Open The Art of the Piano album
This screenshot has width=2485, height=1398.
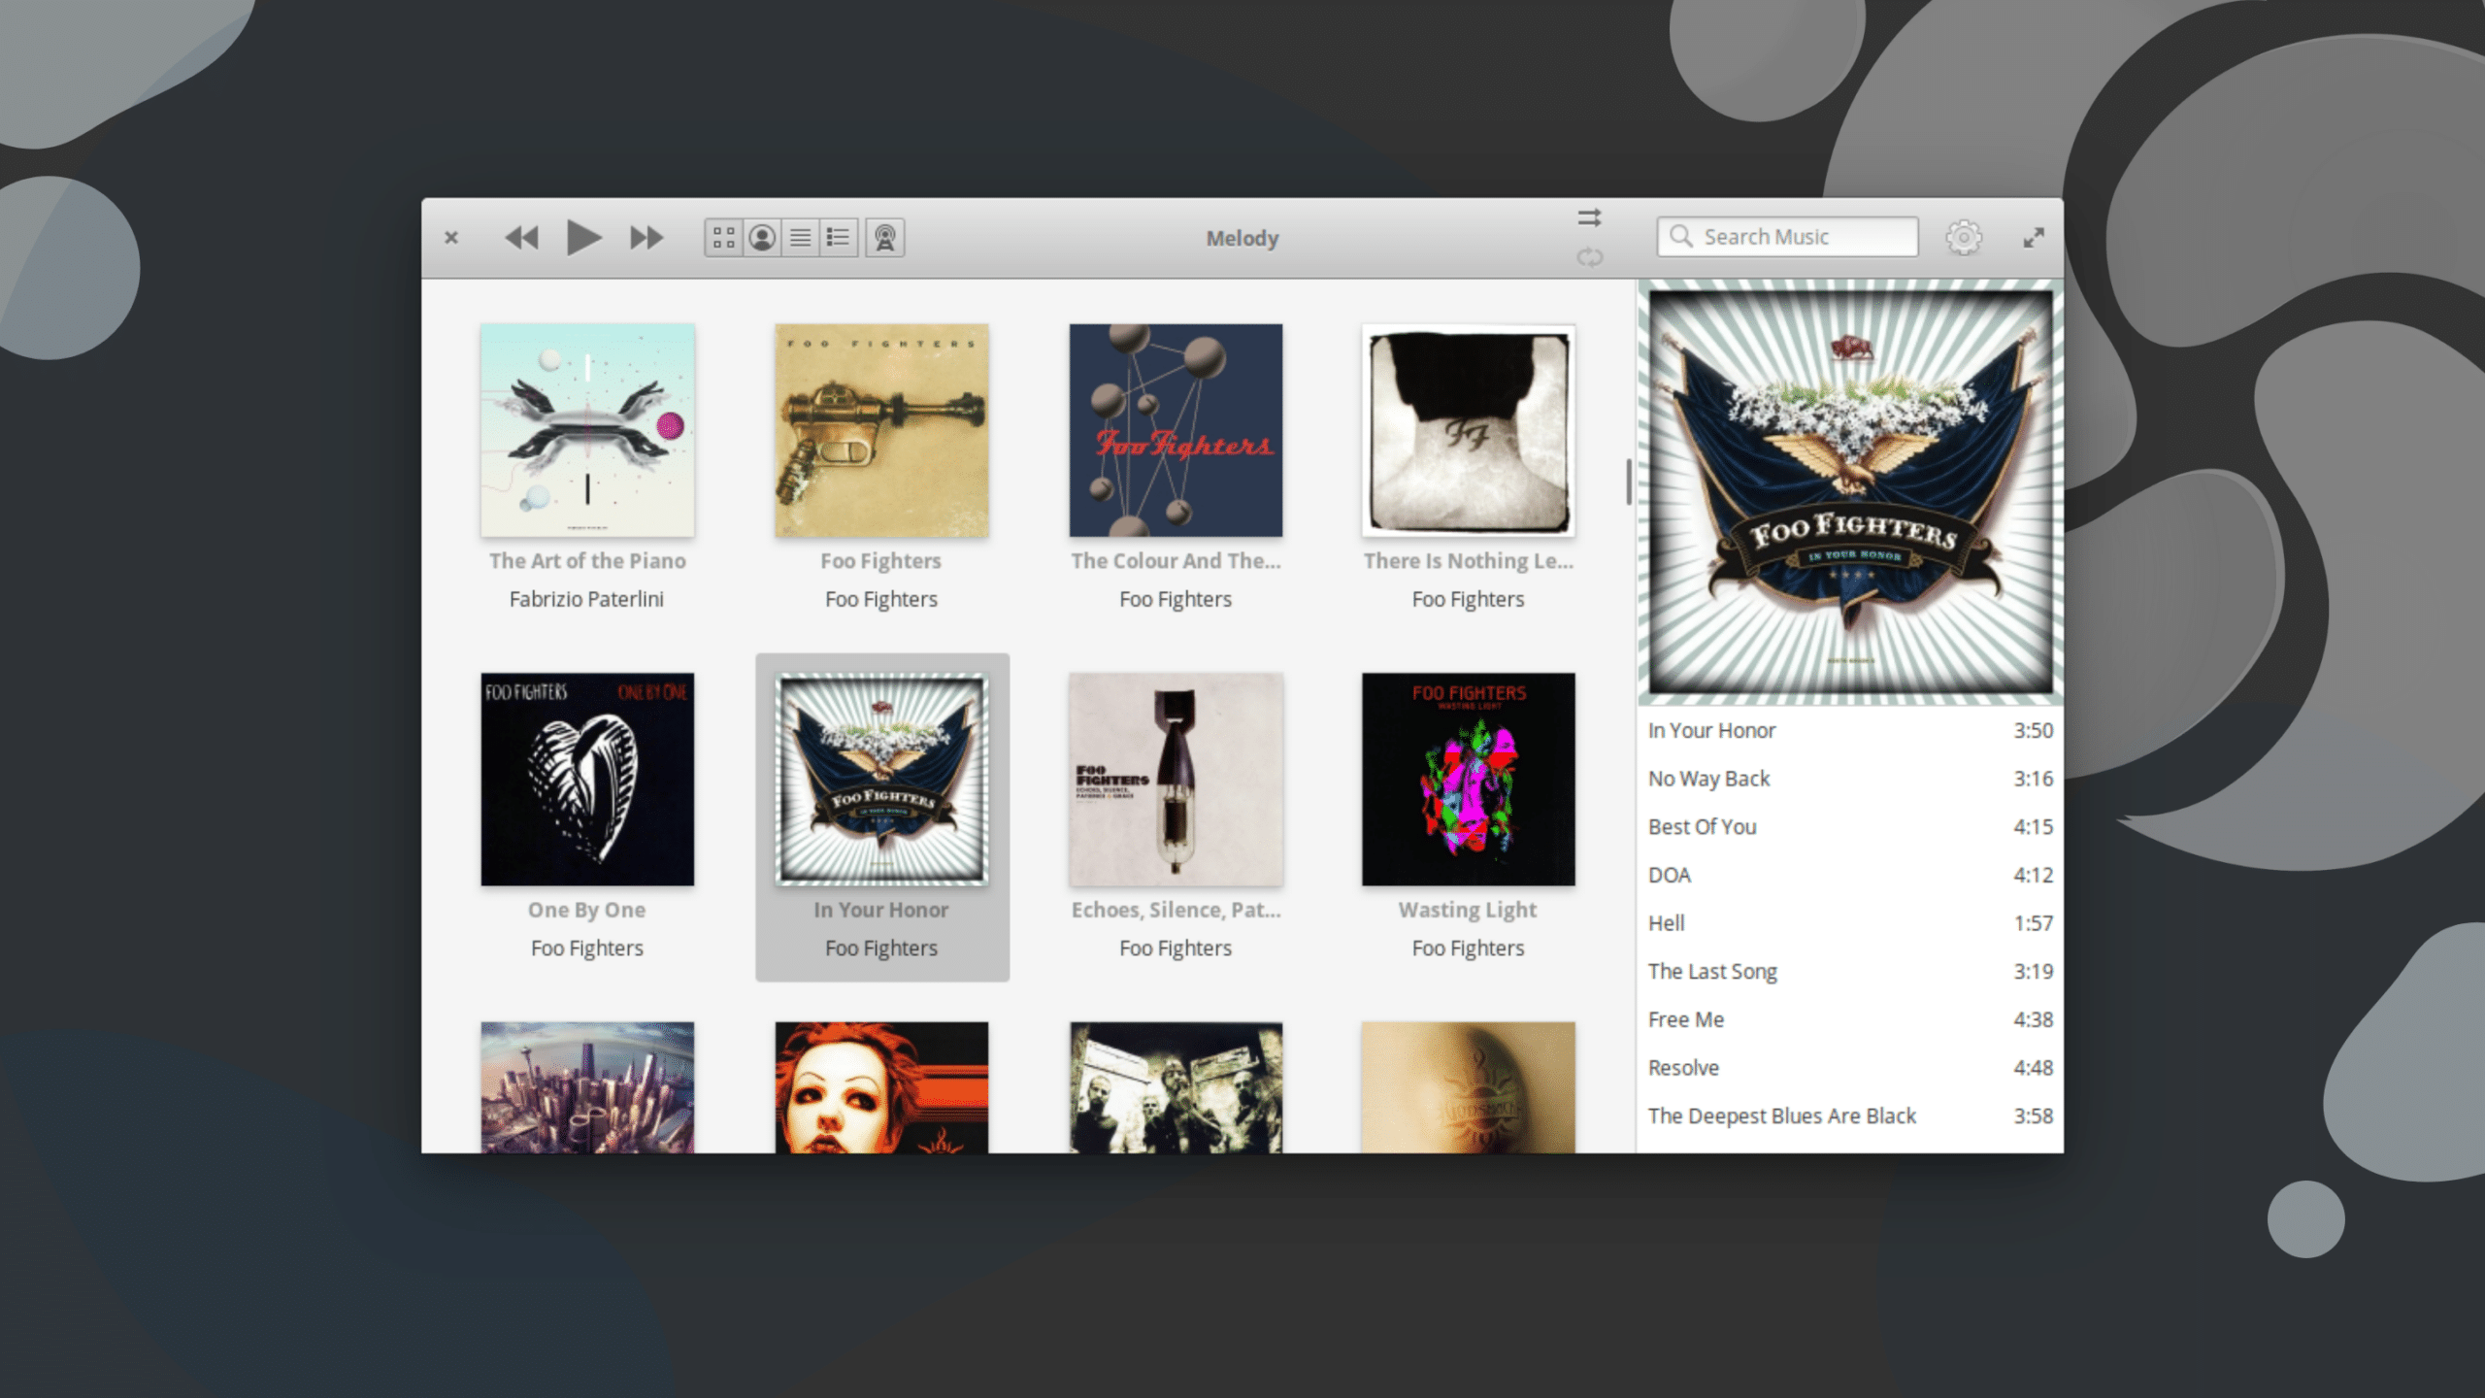point(587,430)
